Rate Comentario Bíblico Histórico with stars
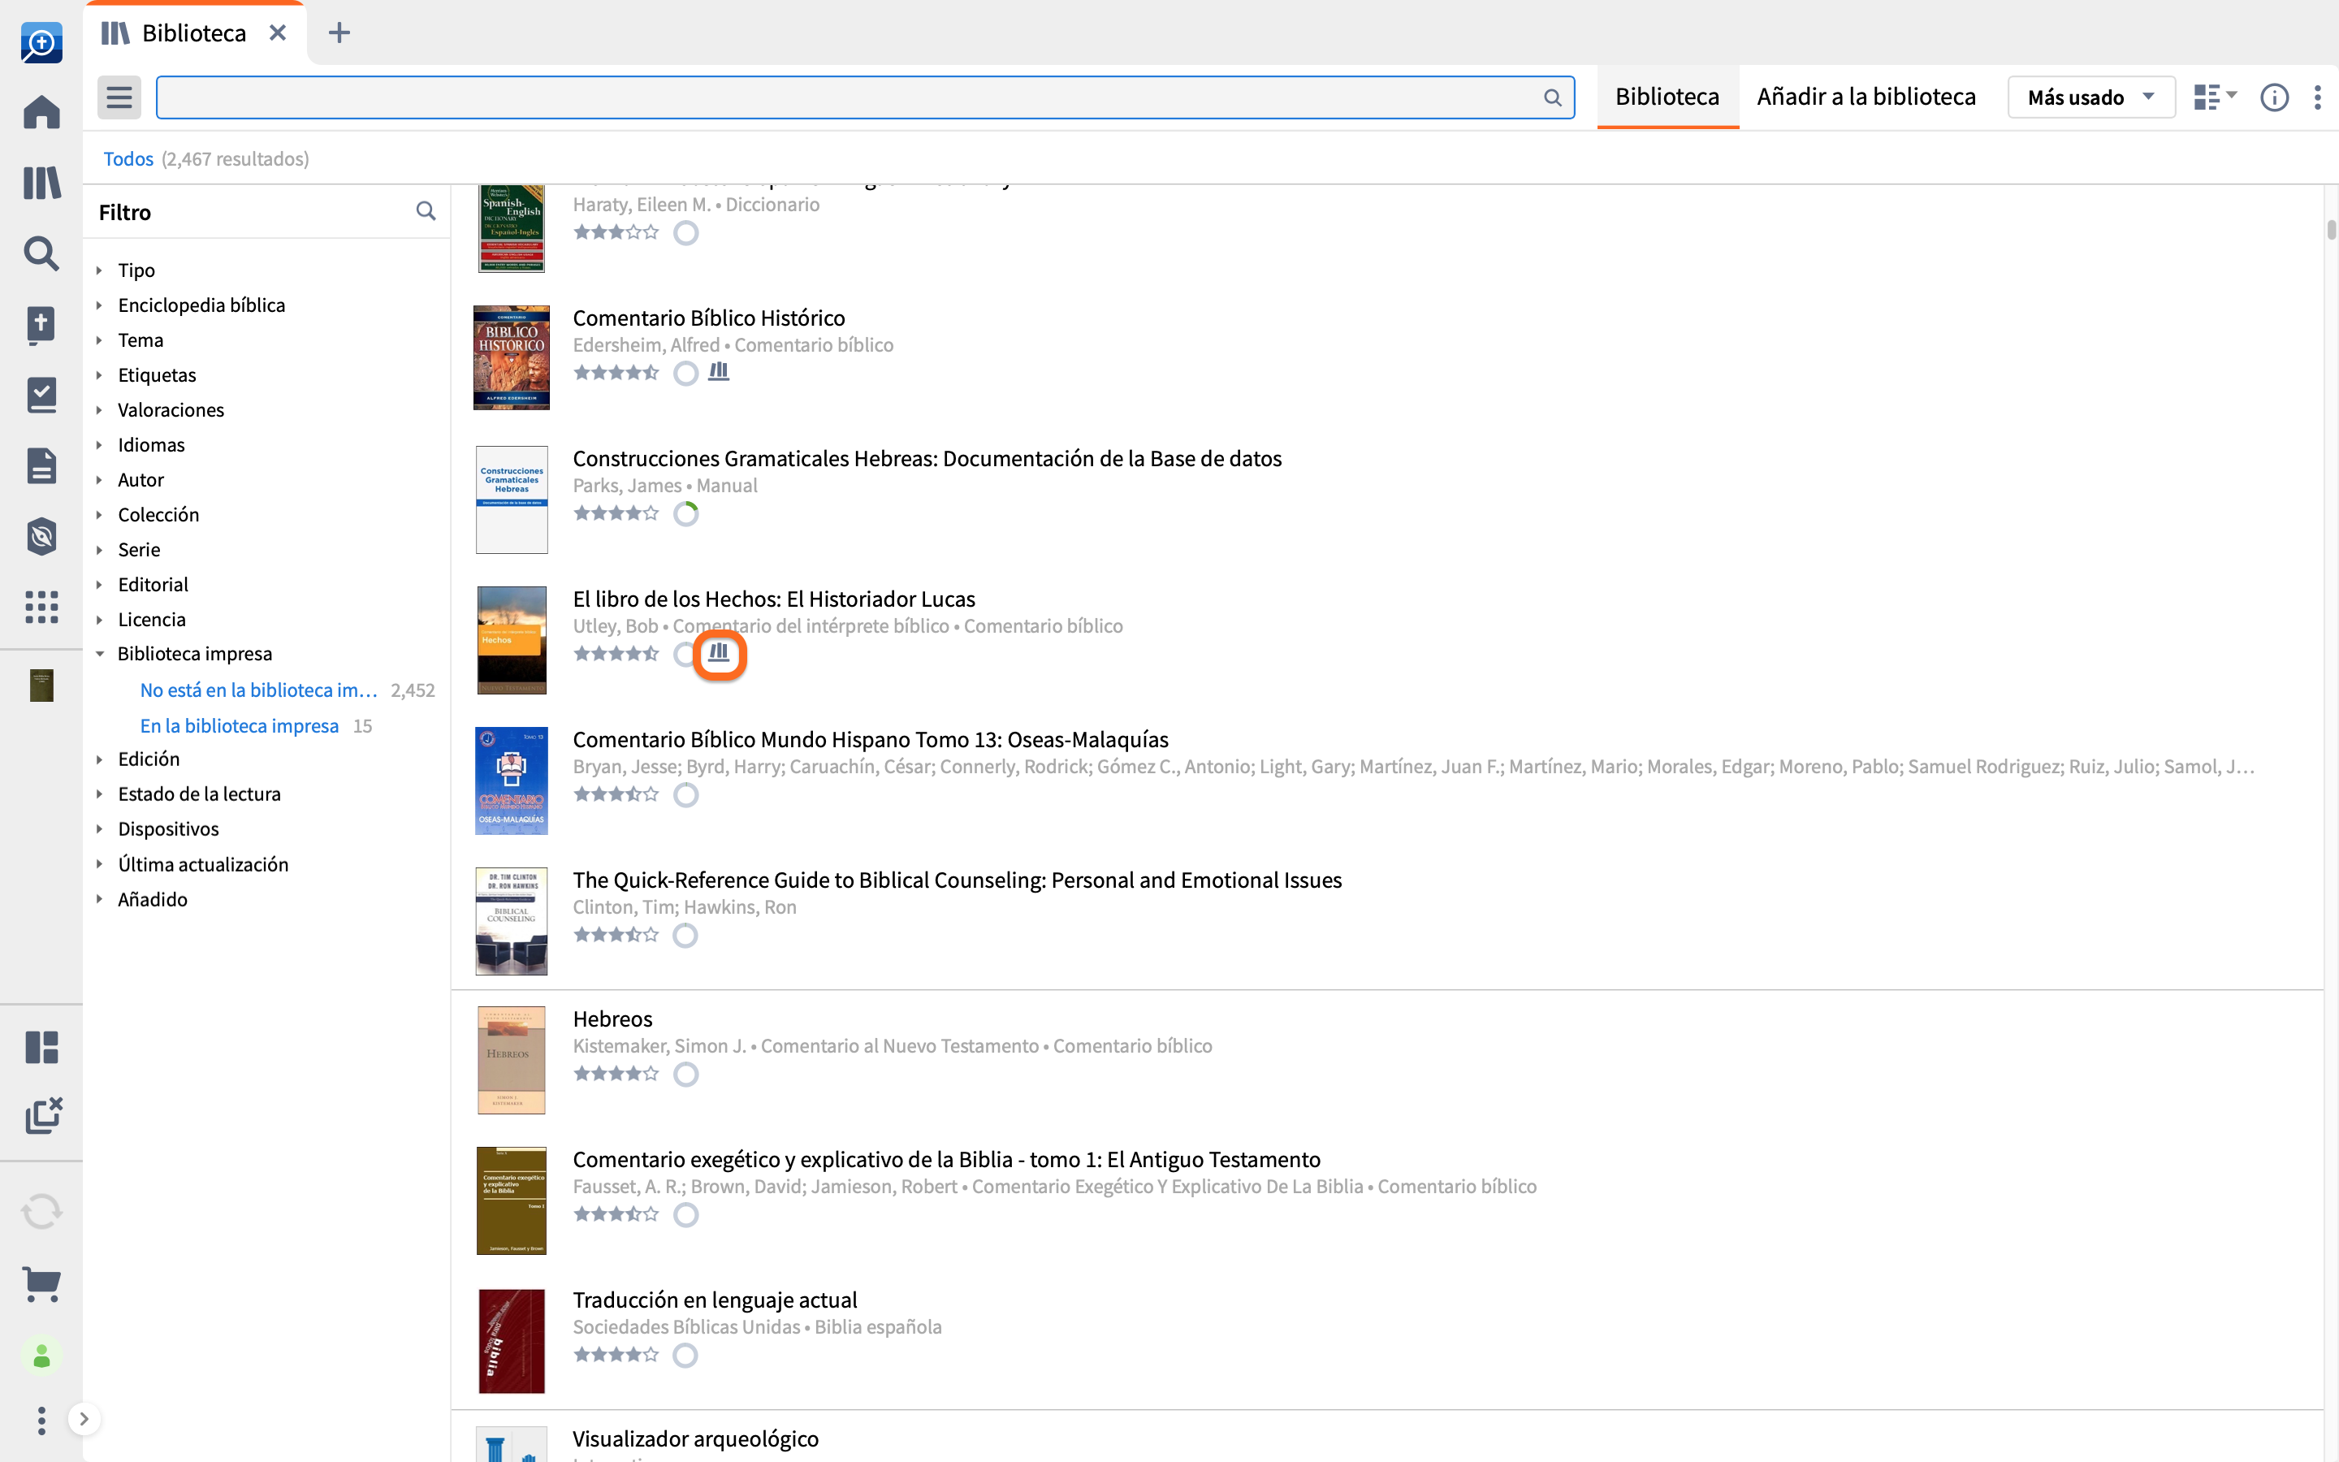The width and height of the screenshot is (2339, 1462). (616, 372)
